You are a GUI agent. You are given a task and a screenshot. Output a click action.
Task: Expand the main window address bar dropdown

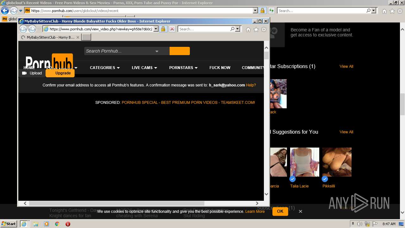[x=255, y=10]
